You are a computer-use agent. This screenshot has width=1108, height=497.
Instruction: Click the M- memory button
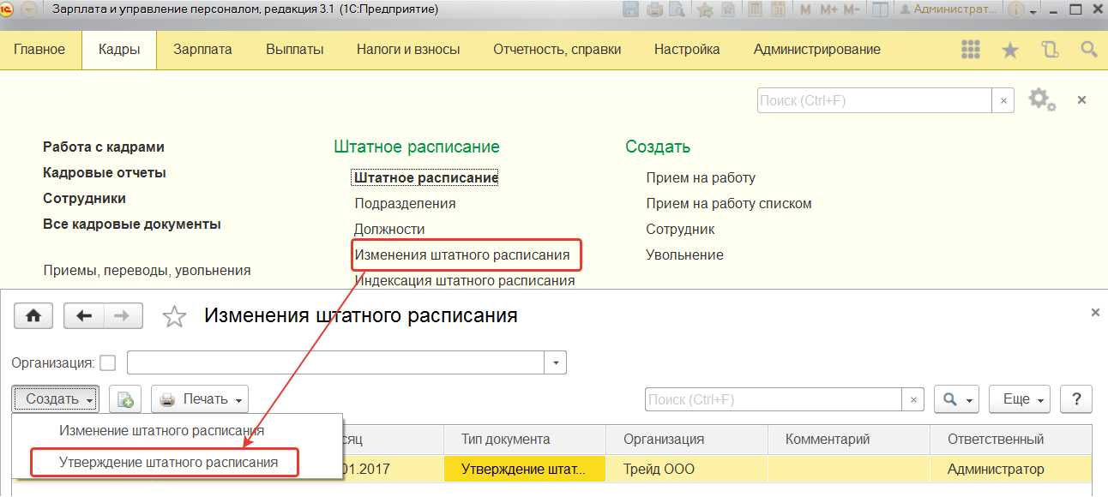[x=852, y=10]
